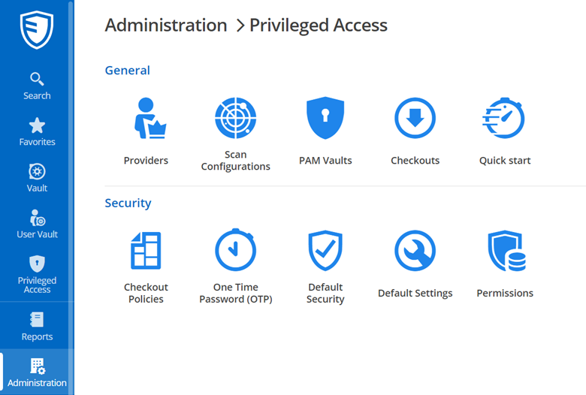Screen dimensions: 586x395
Task: Open the Checkouts download icon
Action: [x=415, y=119]
